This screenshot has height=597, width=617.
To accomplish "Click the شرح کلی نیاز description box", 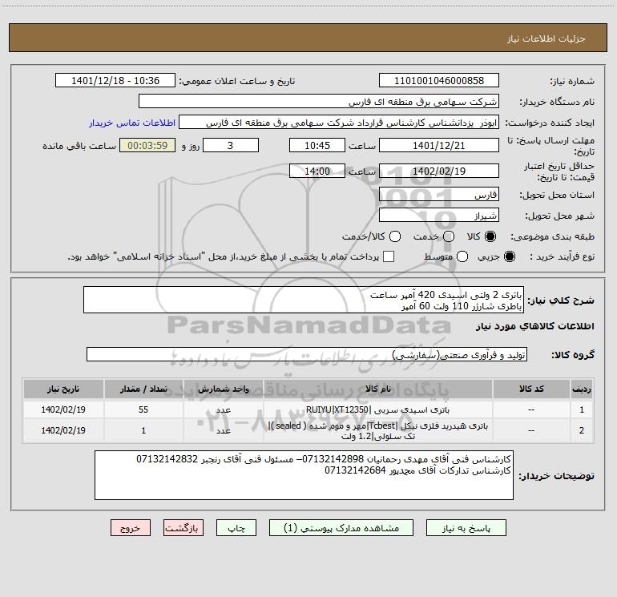I will (304, 301).
